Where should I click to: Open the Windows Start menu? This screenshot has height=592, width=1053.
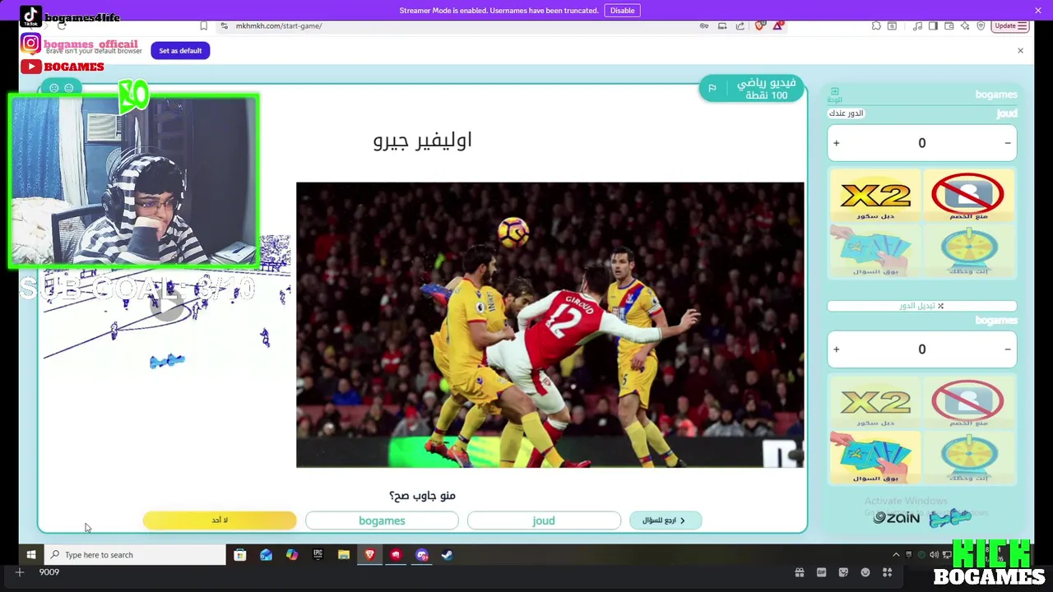[31, 555]
